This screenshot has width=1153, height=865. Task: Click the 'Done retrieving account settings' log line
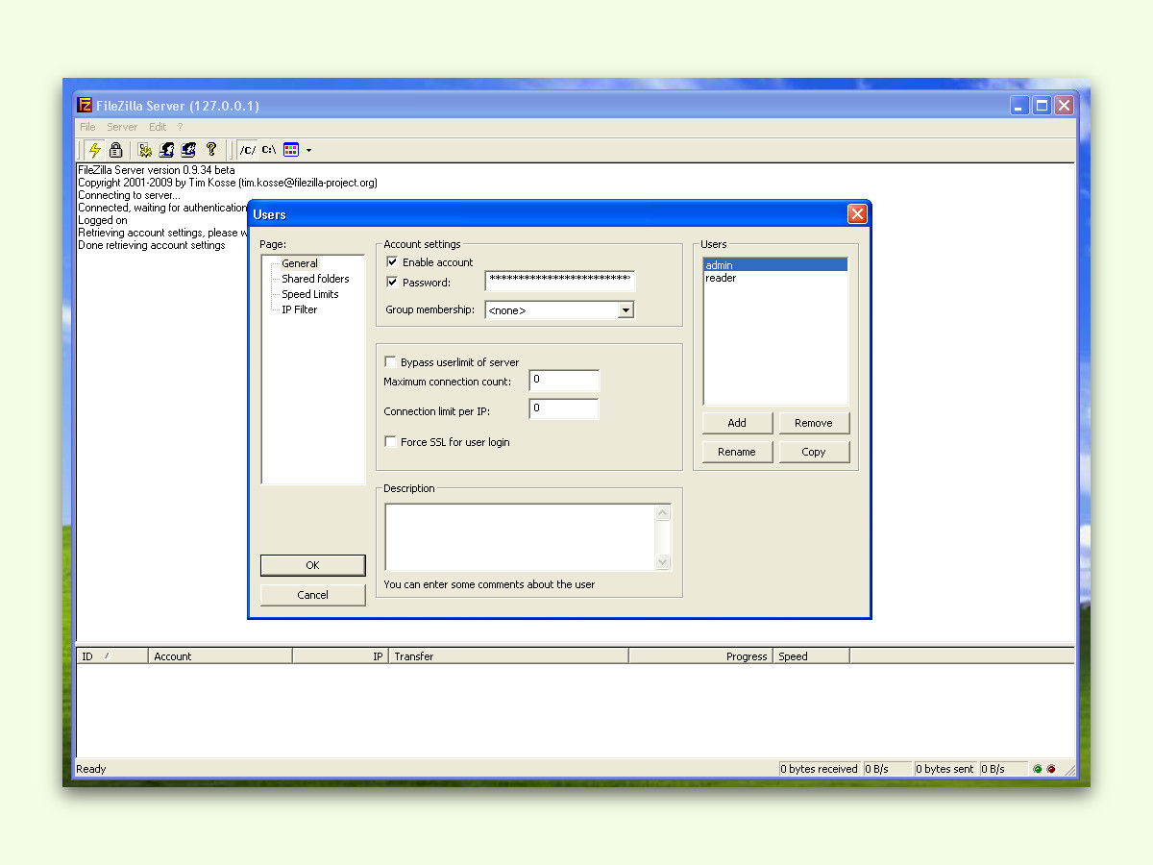[152, 245]
